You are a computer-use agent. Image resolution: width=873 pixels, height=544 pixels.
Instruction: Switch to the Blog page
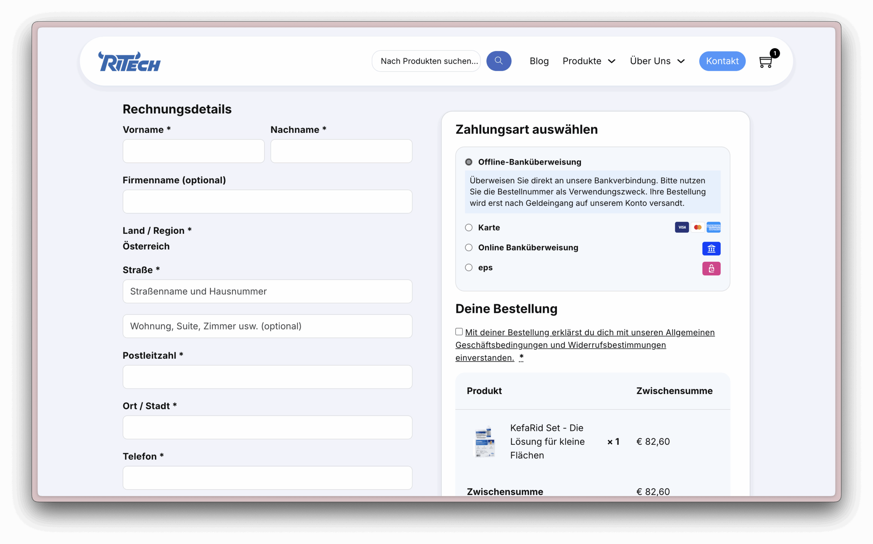(539, 61)
